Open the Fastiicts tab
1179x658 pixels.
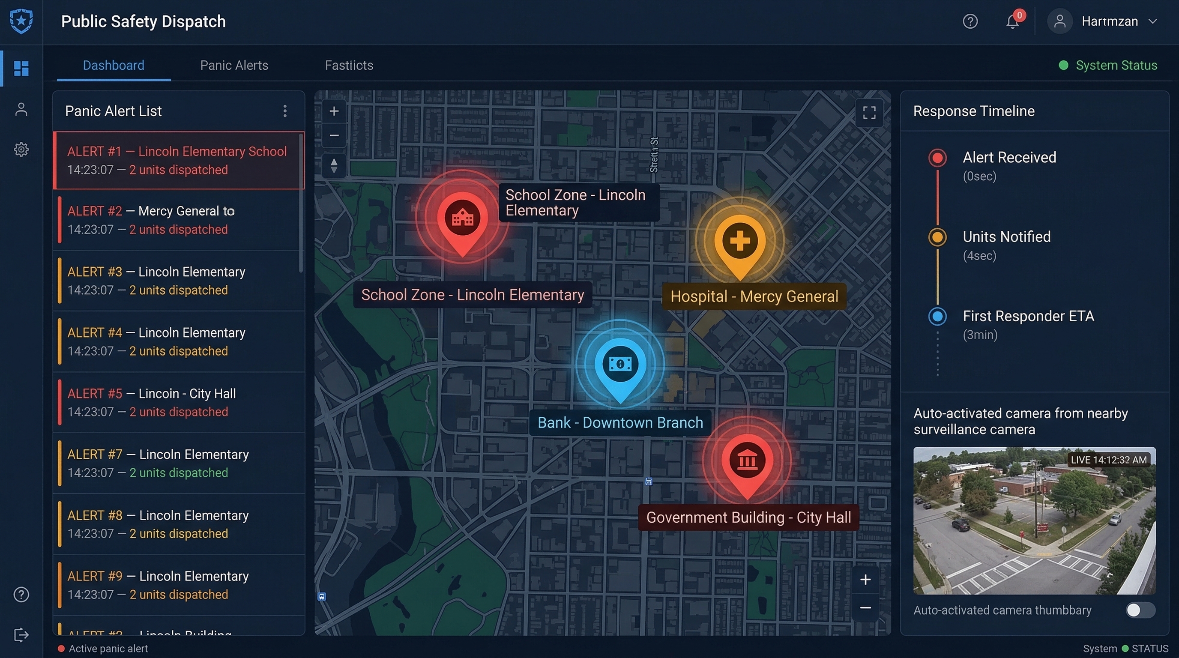coord(349,66)
